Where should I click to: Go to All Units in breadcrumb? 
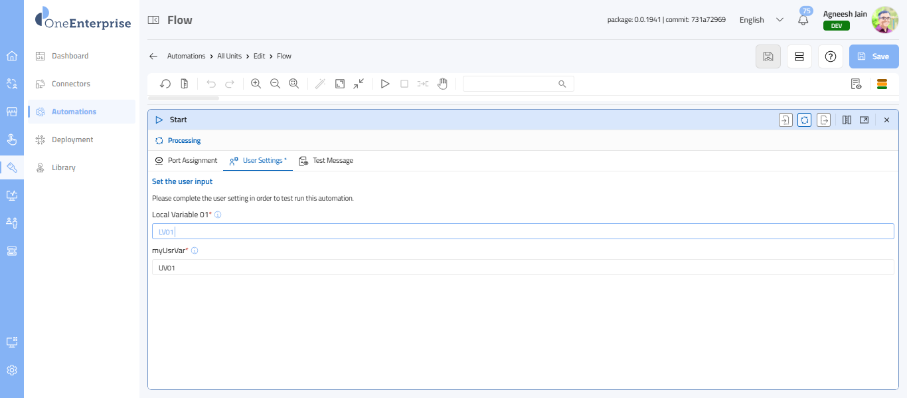click(x=229, y=56)
